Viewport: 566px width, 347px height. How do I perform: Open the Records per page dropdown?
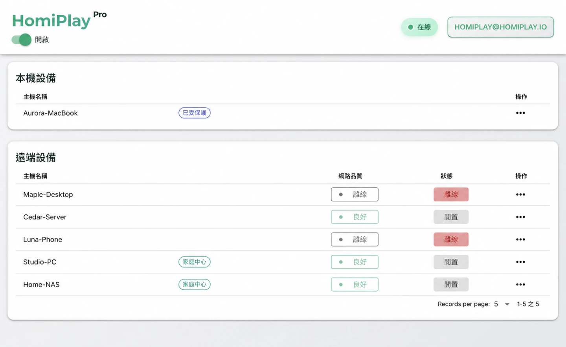coord(502,304)
